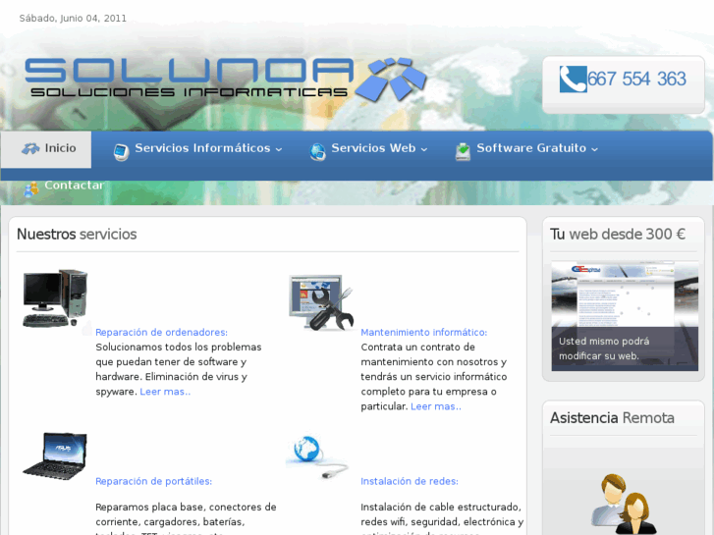714x535 pixels.
Task: Expand the Software Gratuito dropdown arrow
Action: [594, 149]
